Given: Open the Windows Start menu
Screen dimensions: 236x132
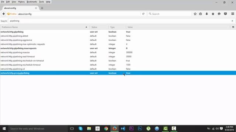Looking at the screenshot, I should tap(4, 129).
